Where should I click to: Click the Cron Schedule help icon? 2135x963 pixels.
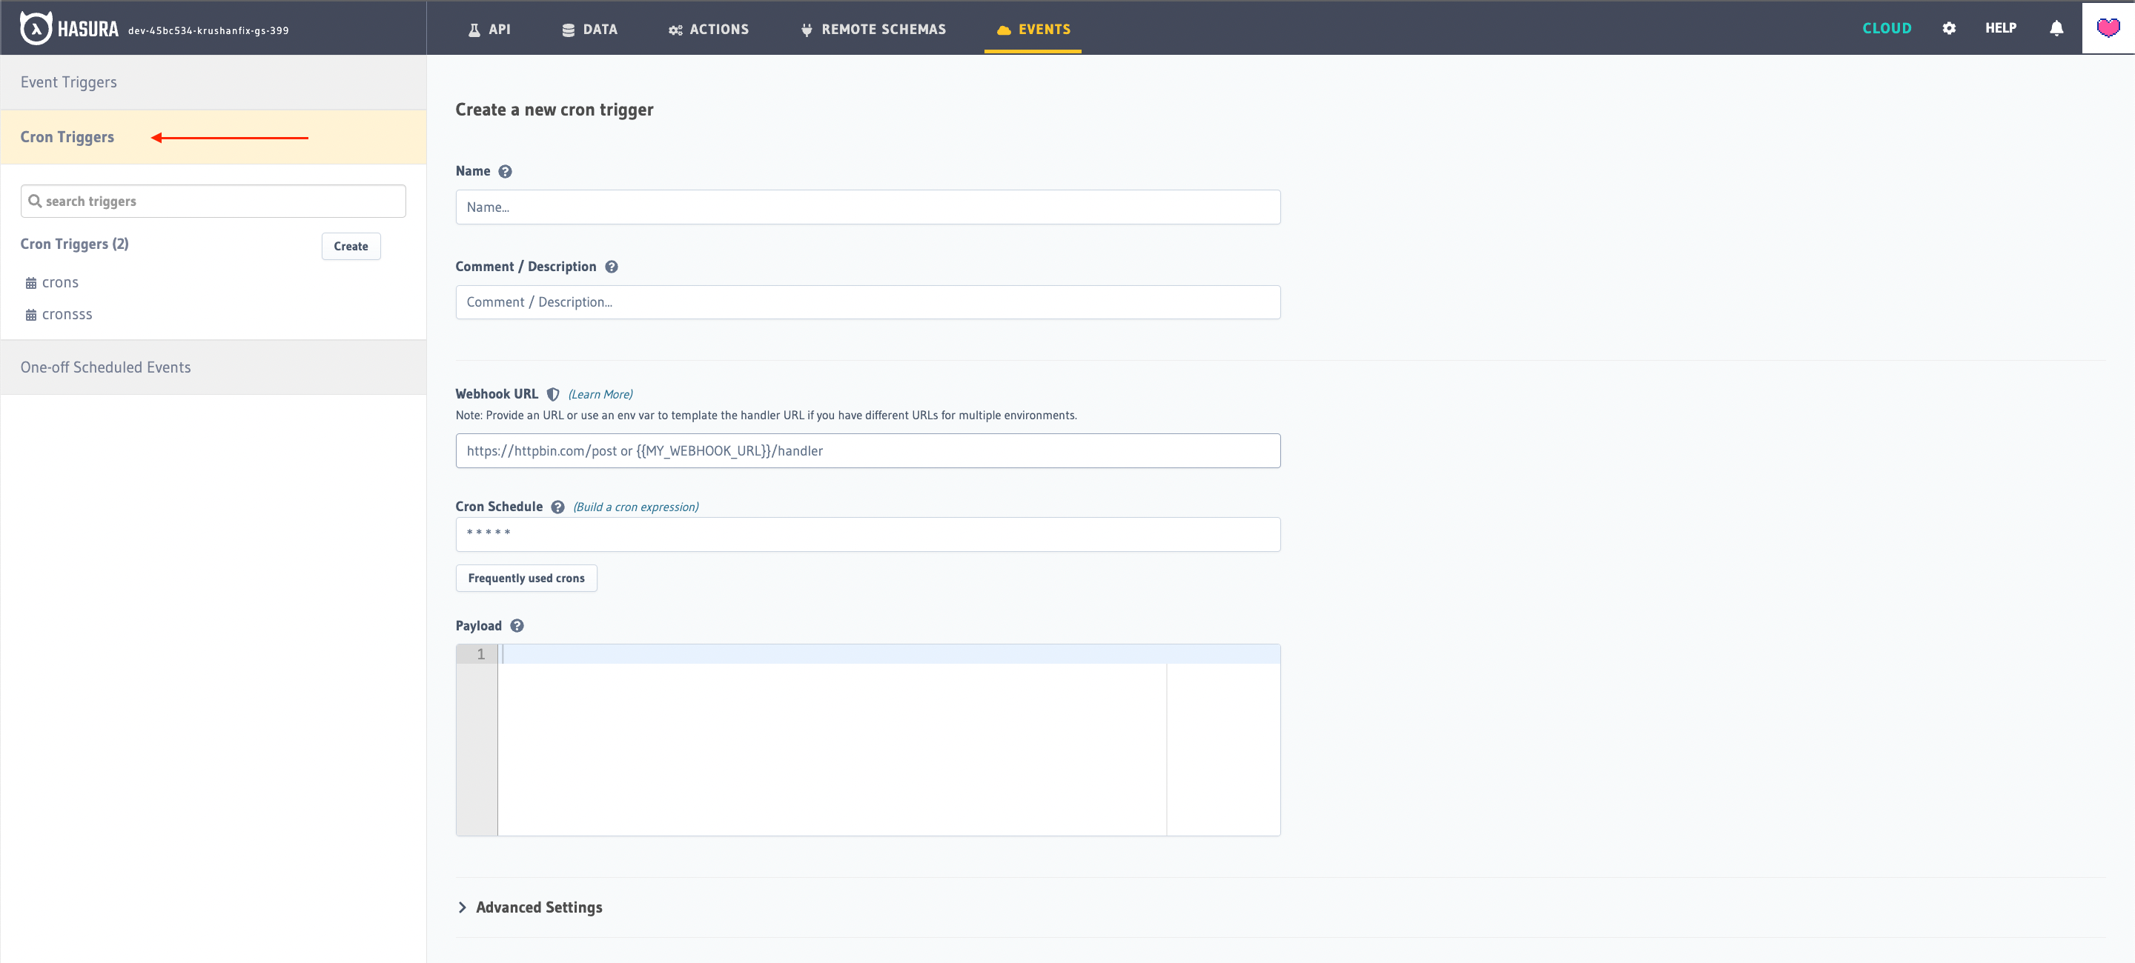point(558,506)
